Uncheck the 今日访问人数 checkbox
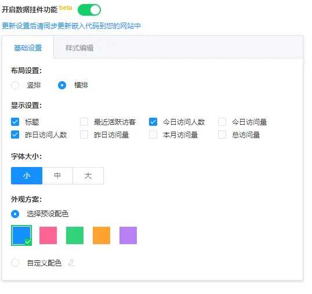Viewport: 312px width, 294px height. [153, 122]
